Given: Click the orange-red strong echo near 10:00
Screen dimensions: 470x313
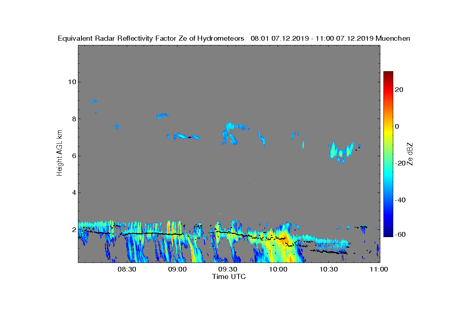Looking at the screenshot, I should pyautogui.click(x=285, y=239).
